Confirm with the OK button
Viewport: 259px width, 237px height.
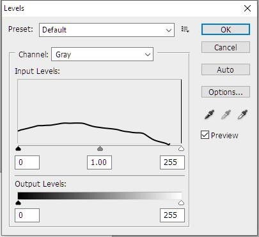coord(226,29)
